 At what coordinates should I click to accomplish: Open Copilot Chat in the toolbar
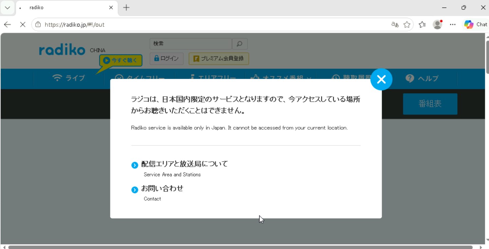click(x=476, y=24)
